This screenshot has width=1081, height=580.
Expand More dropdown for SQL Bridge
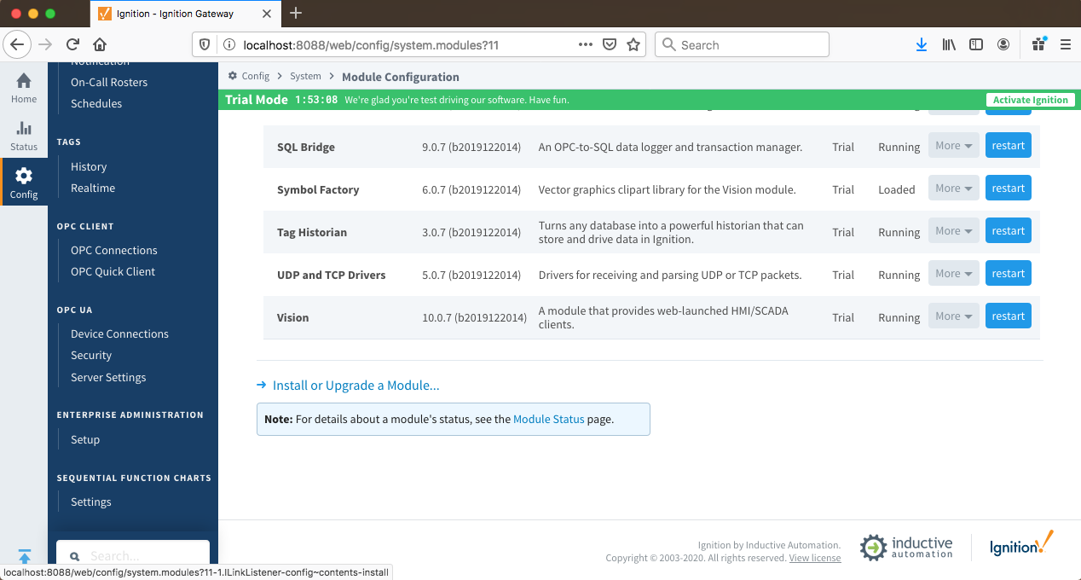(x=953, y=146)
